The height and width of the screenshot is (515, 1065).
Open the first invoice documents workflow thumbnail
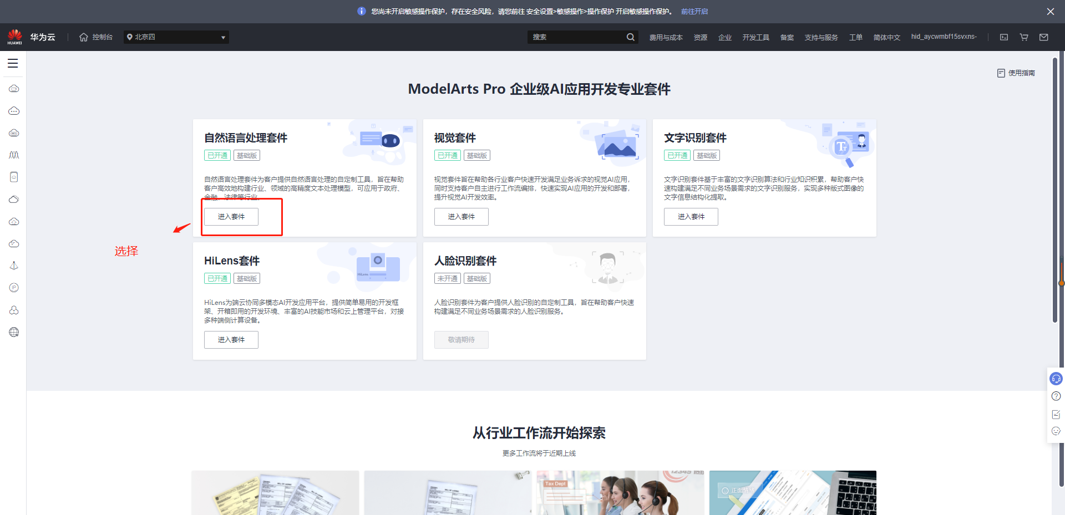pyautogui.click(x=275, y=493)
